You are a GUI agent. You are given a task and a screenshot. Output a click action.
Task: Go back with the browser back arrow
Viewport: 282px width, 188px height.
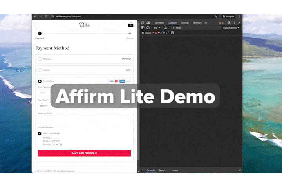click(x=35, y=16)
